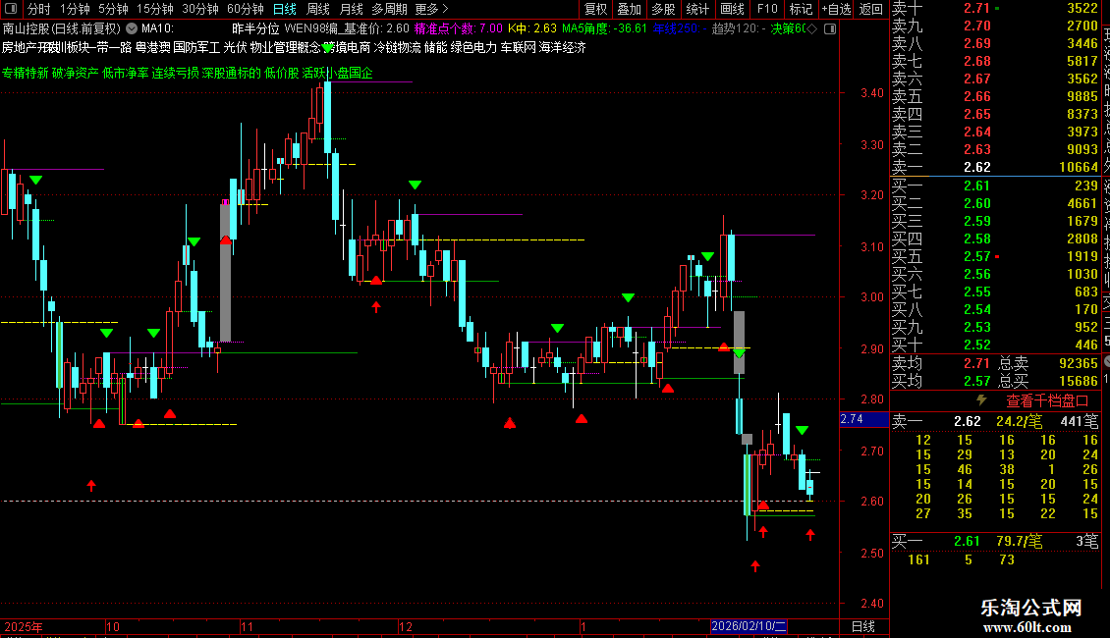This screenshot has height=638, width=1110.
Task: Select the 日线 daily tab
Action: 285,9
